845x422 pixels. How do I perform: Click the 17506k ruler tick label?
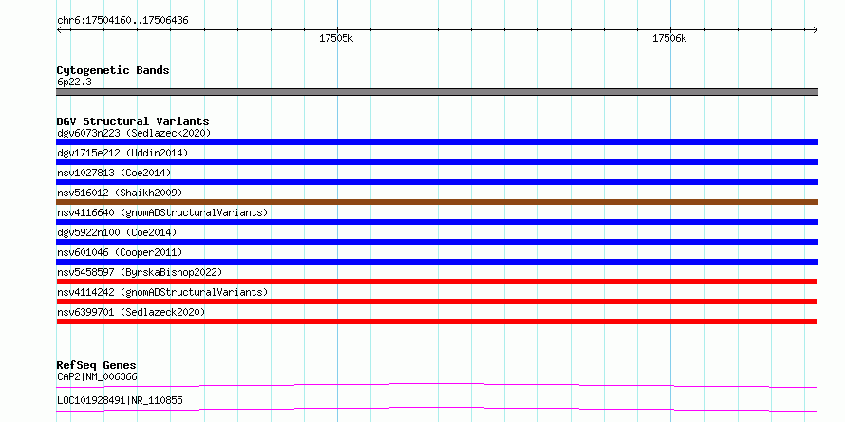click(669, 38)
